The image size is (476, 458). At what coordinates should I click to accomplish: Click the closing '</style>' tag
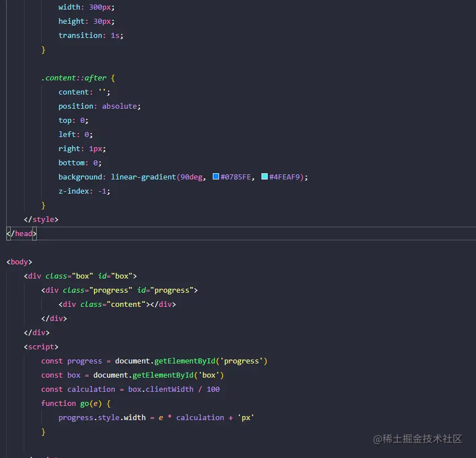pos(41,220)
